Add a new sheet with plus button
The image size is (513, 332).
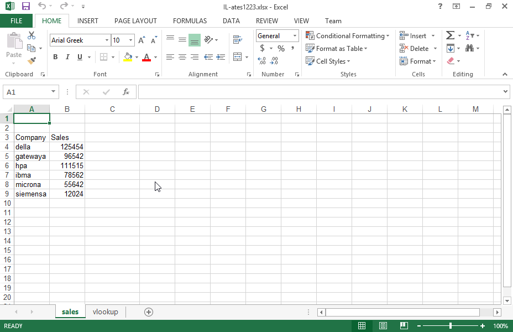tap(149, 312)
